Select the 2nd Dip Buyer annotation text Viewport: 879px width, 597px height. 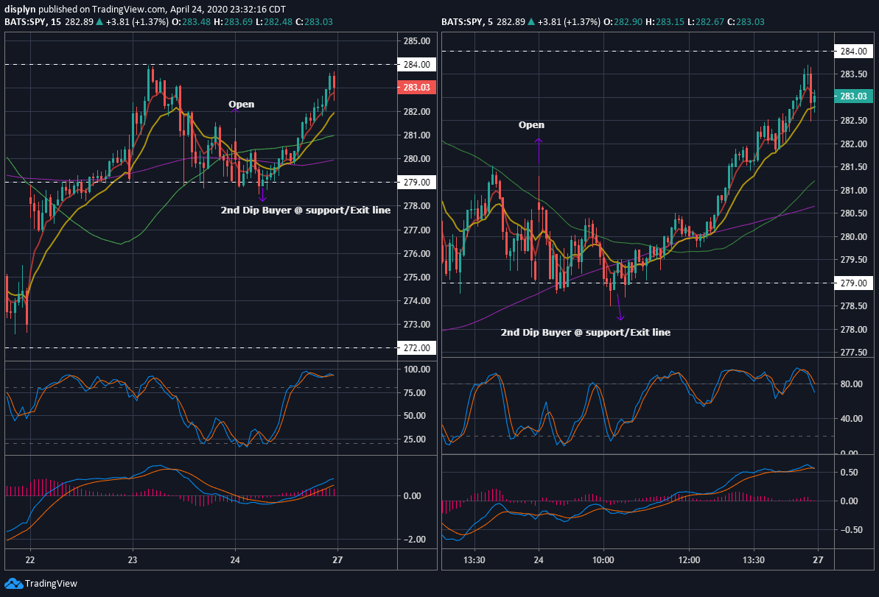coord(305,210)
